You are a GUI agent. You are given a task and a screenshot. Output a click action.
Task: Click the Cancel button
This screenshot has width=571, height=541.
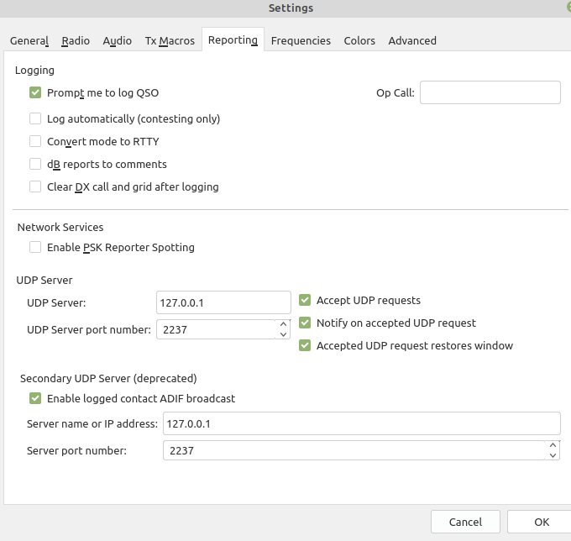(465, 522)
